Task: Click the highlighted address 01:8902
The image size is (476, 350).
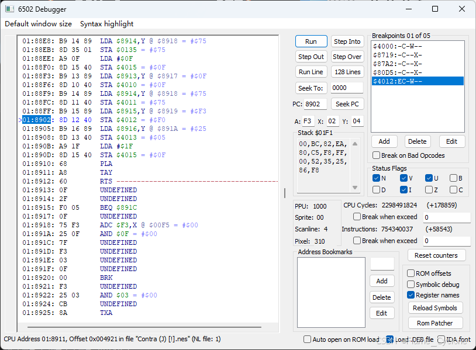Action: pyautogui.click(x=36, y=120)
